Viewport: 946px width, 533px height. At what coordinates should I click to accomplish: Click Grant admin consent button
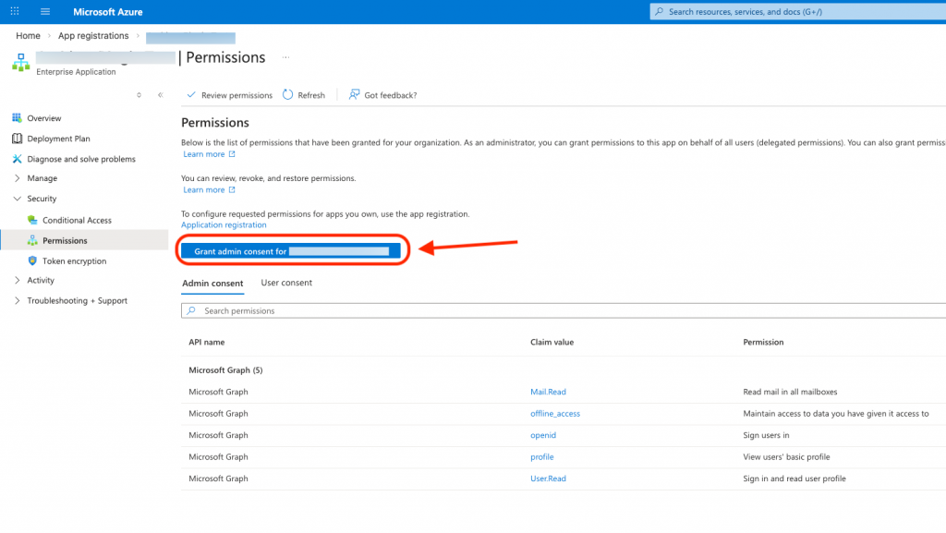coord(291,251)
